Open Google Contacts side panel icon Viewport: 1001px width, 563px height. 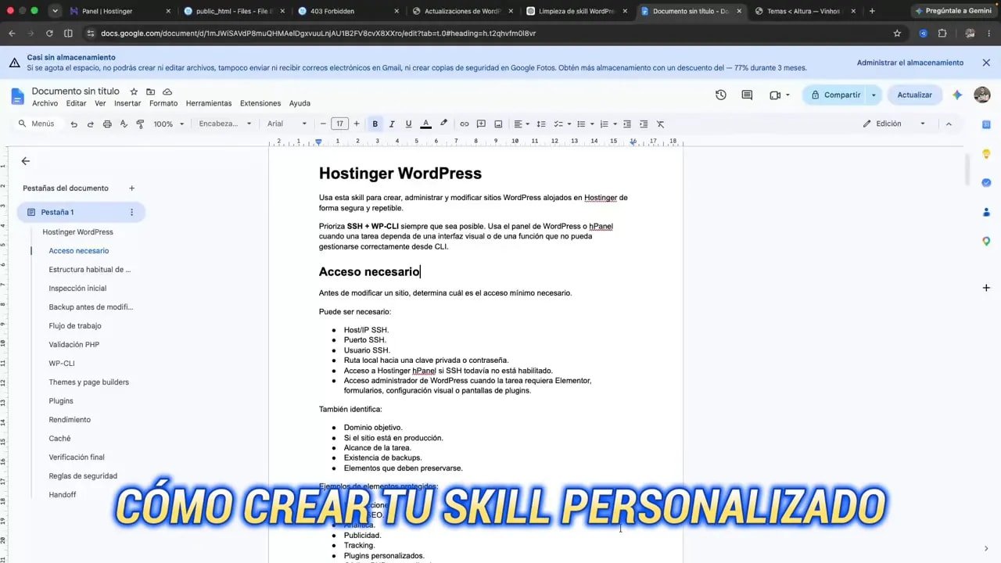tap(986, 212)
